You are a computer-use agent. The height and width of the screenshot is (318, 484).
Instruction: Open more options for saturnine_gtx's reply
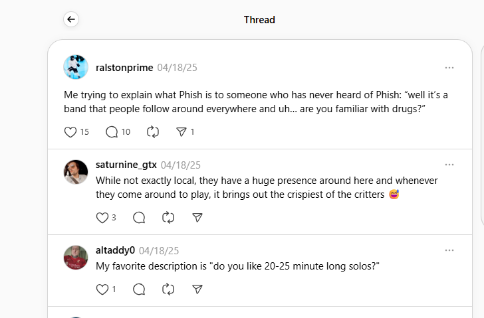tap(449, 165)
